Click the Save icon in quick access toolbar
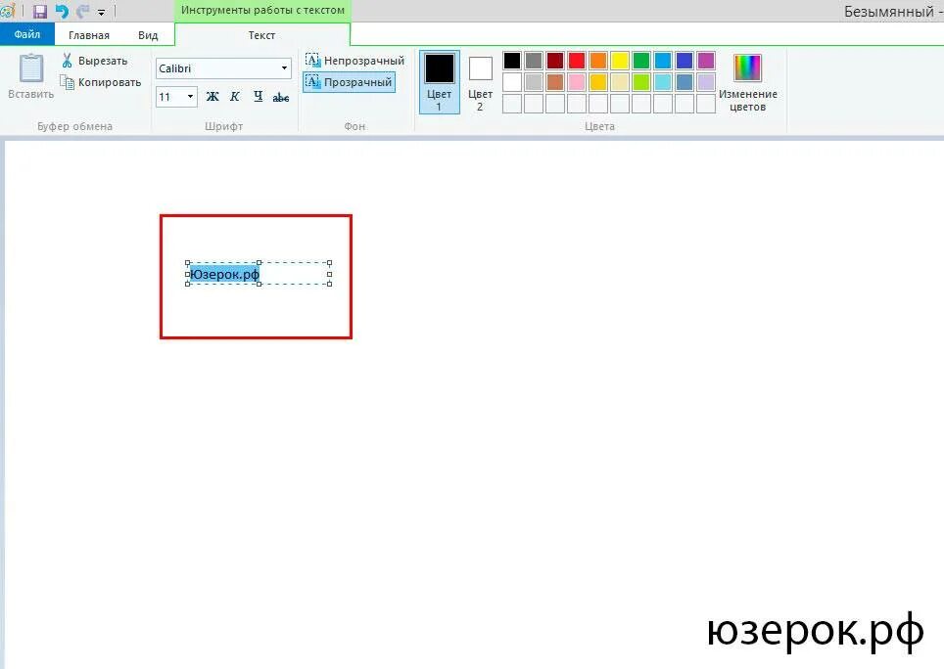 pyautogui.click(x=40, y=11)
